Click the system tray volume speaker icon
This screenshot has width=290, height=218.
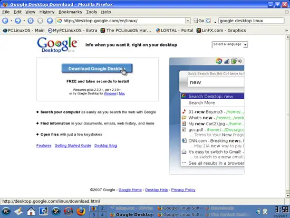[258, 212]
